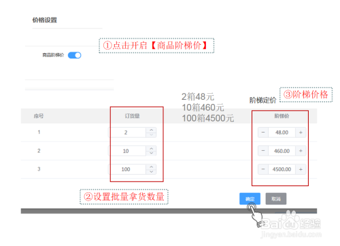Screen dimensions: 340x246
Task: Increase order quantity in row 2 with up arrow
Action: (151, 148)
